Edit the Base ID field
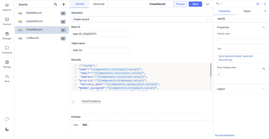The image size is (269, 139). 100,34
